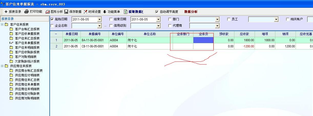Click the 提取数据 refresh icon
313x116 pixels.
126,12
